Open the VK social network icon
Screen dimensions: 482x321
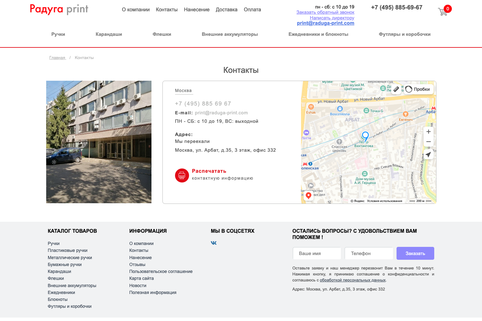click(214, 243)
